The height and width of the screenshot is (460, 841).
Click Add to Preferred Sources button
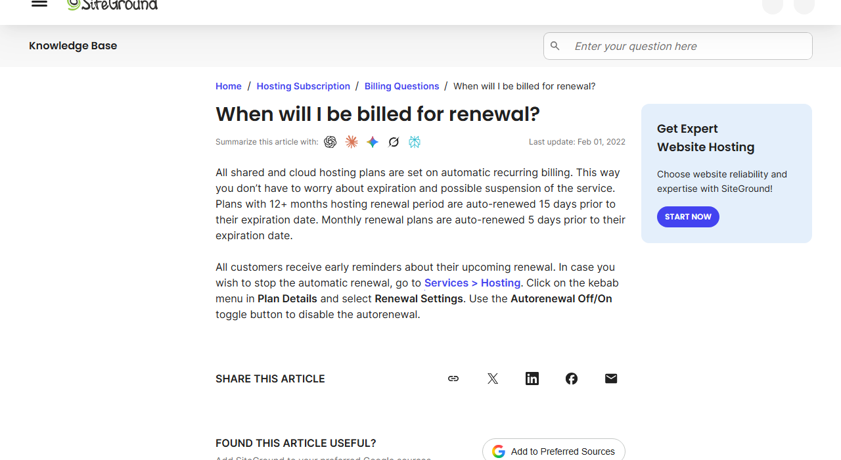click(x=554, y=451)
